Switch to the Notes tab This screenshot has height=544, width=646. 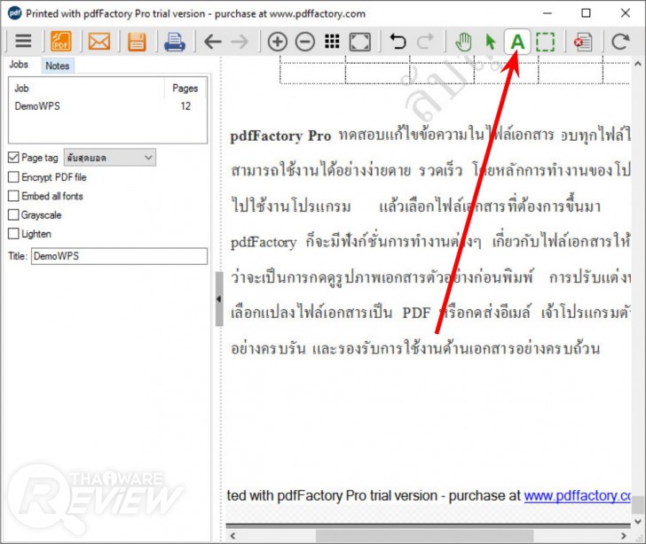[58, 66]
